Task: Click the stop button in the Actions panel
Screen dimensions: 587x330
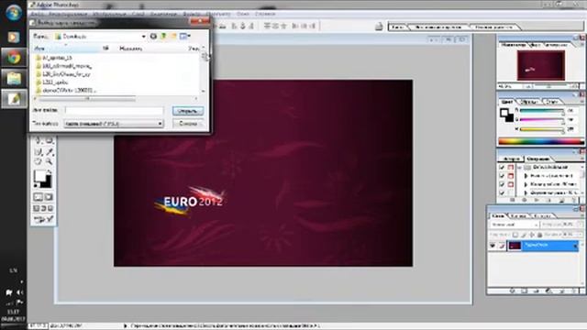Action: pos(513,200)
